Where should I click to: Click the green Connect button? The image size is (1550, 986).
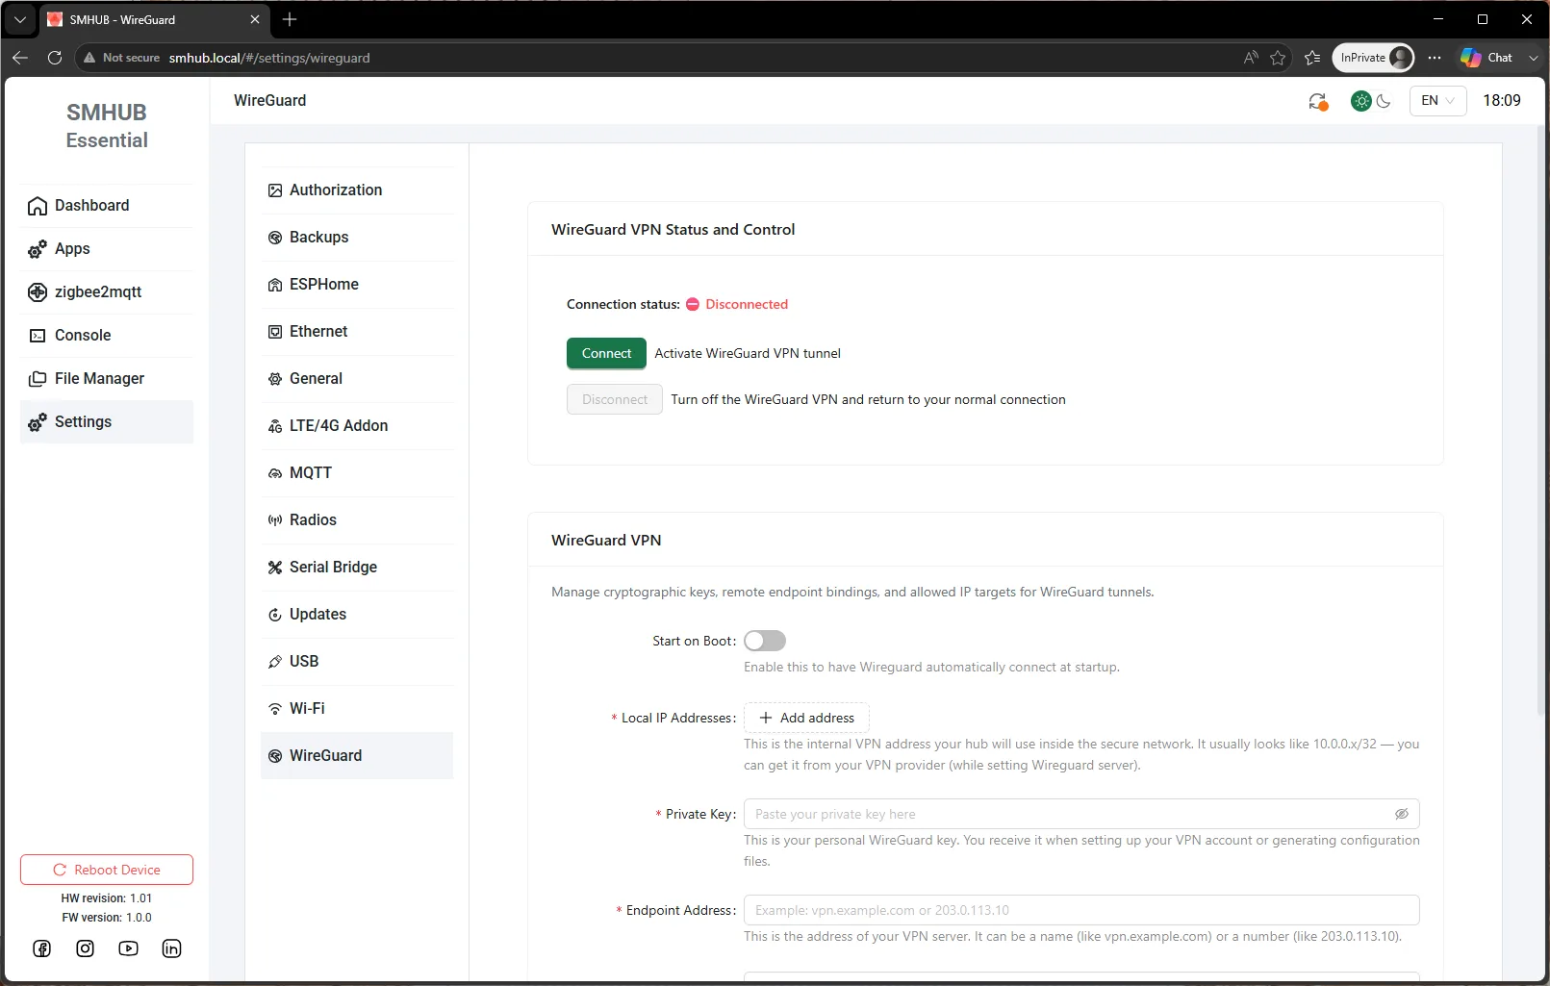tap(606, 353)
